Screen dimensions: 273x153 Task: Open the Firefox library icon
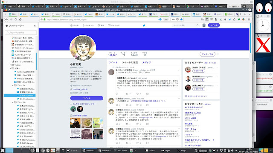202,20
